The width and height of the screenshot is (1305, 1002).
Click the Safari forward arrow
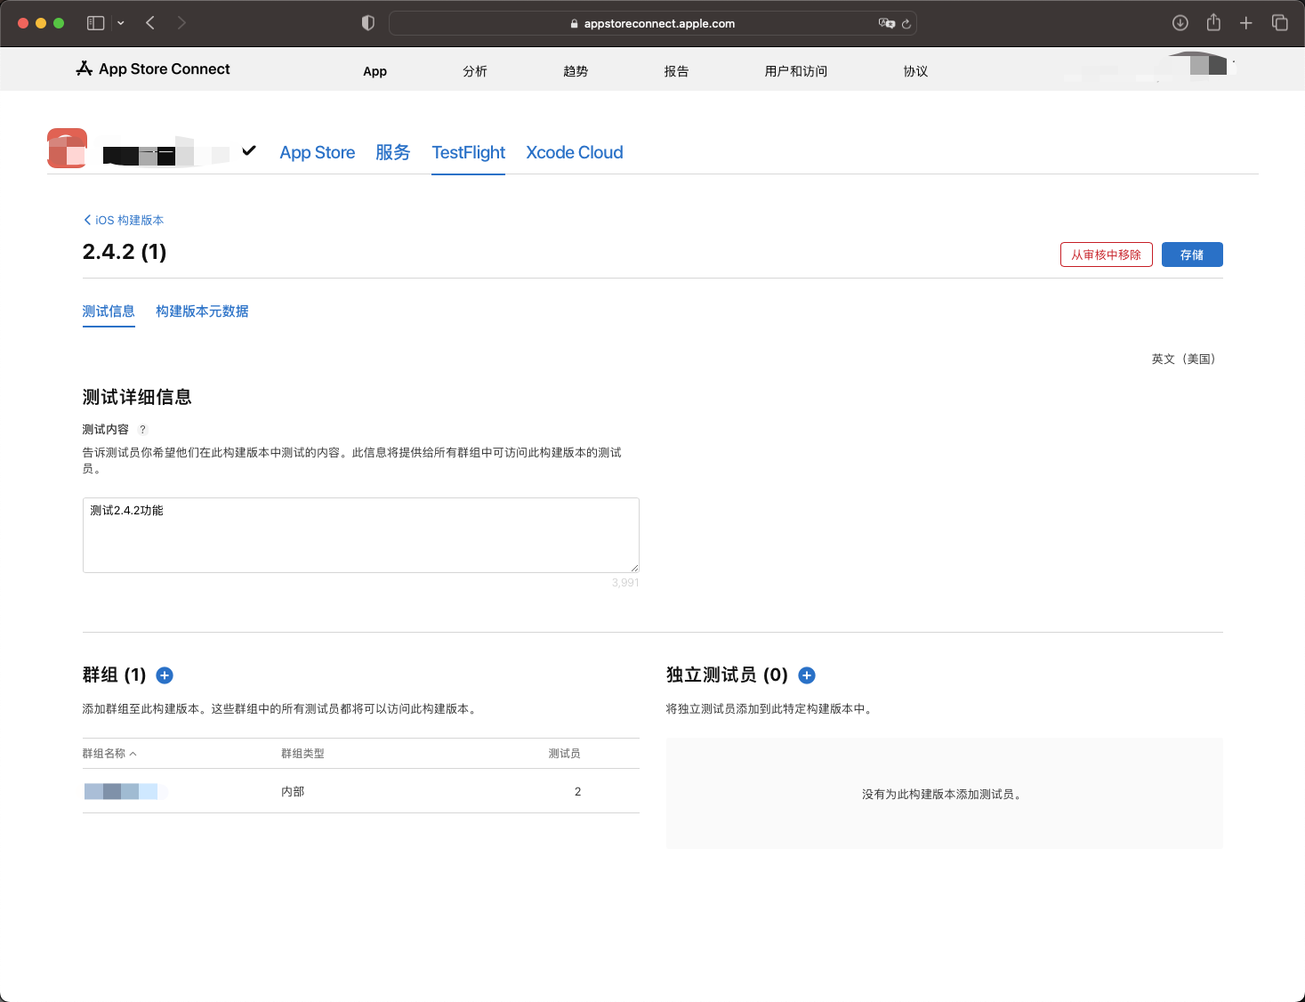[x=181, y=23]
